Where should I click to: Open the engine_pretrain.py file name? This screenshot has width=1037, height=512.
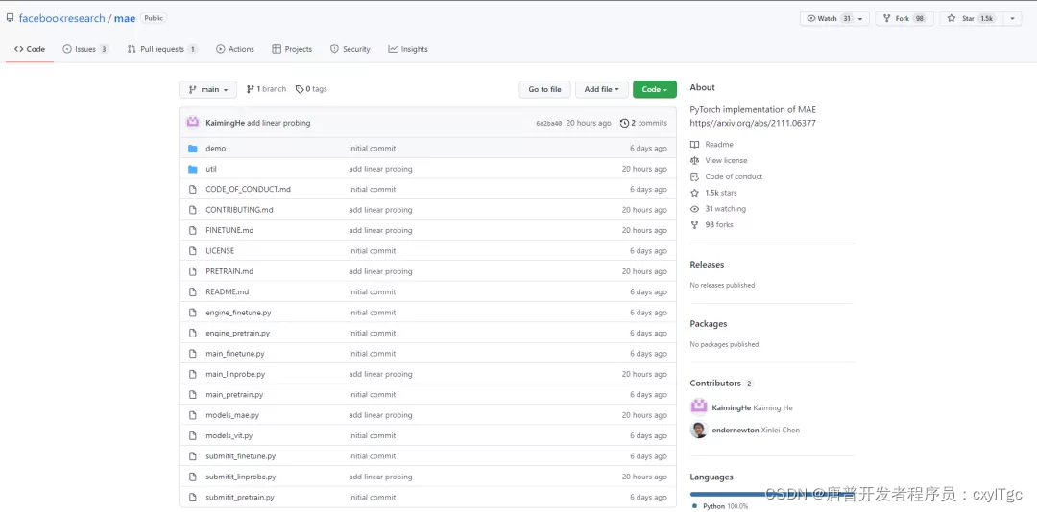click(x=237, y=333)
